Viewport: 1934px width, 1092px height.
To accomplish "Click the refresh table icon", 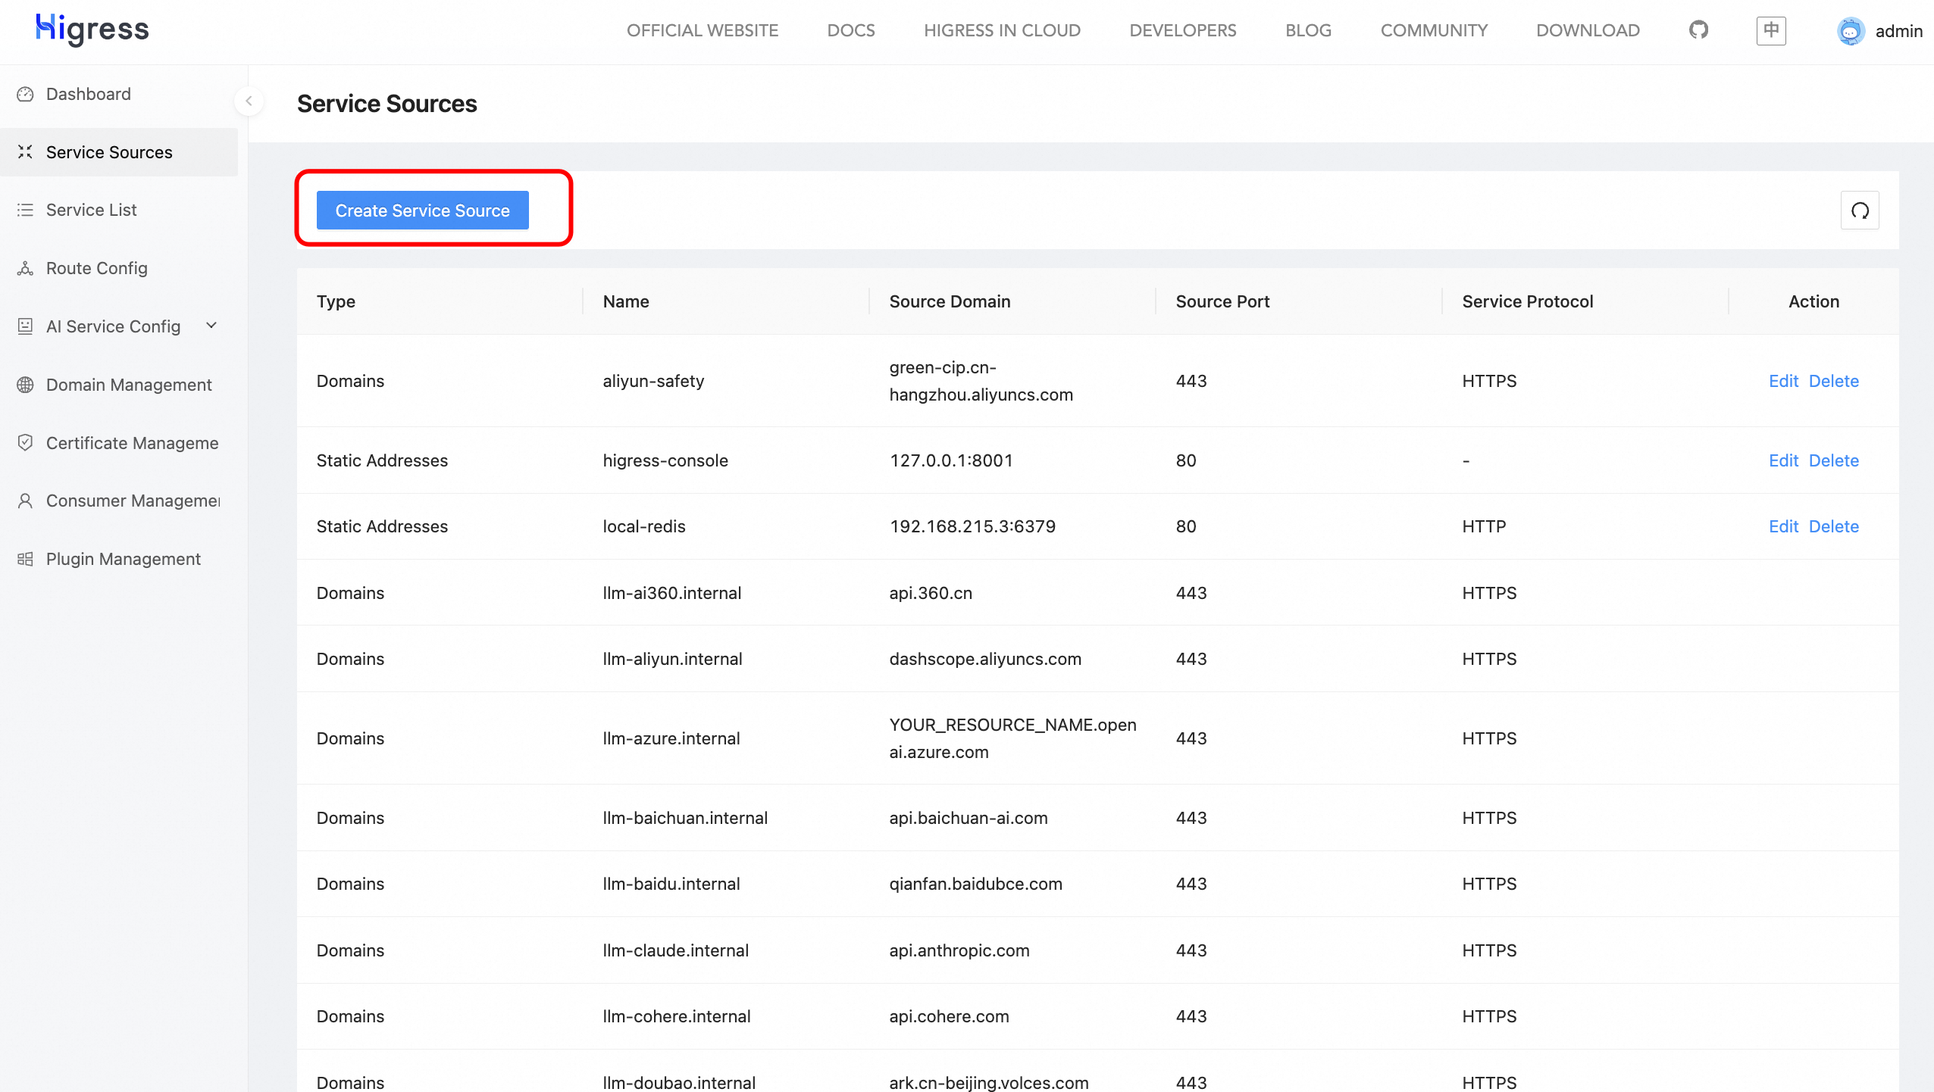I will pyautogui.click(x=1860, y=211).
